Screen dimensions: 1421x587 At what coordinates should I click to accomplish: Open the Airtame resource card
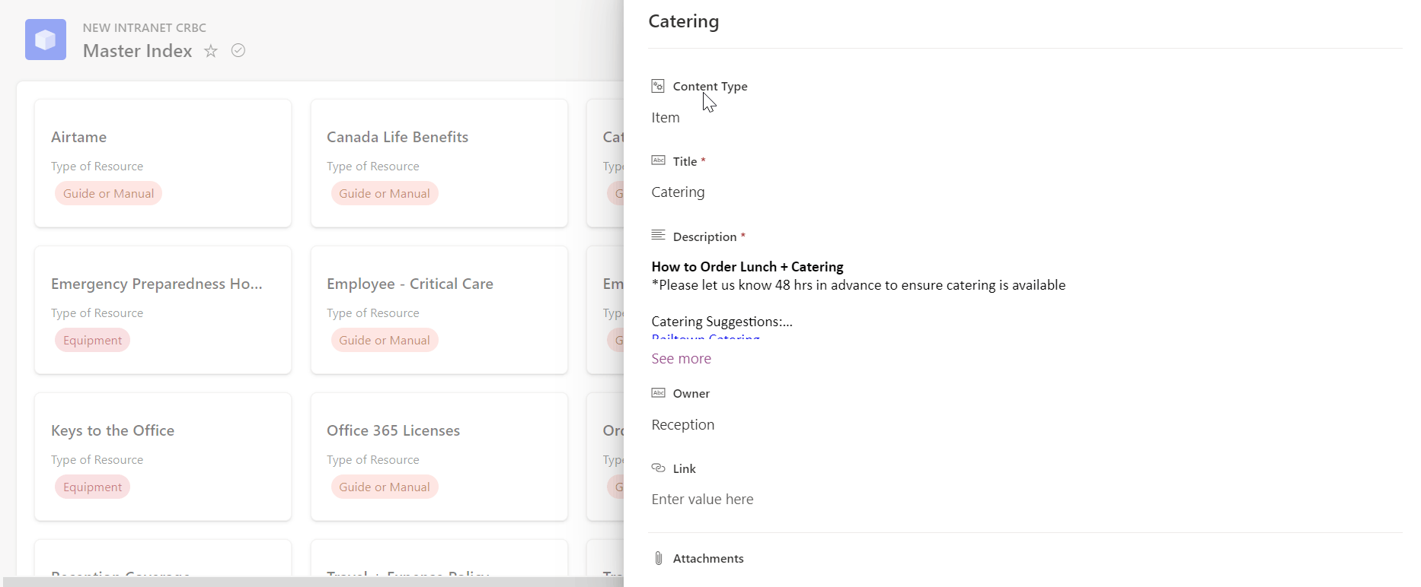[x=162, y=163]
